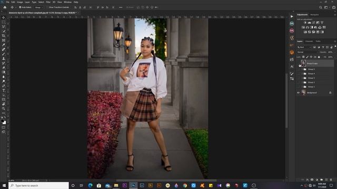
Task: Select the Dodge tool
Action: click(x=4, y=81)
